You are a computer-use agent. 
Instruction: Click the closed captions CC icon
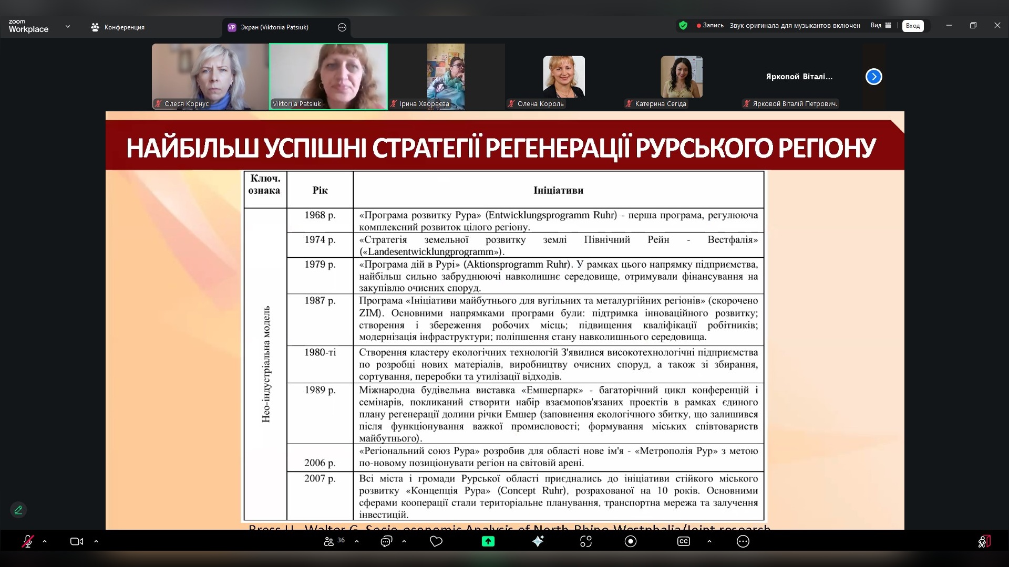[684, 541]
